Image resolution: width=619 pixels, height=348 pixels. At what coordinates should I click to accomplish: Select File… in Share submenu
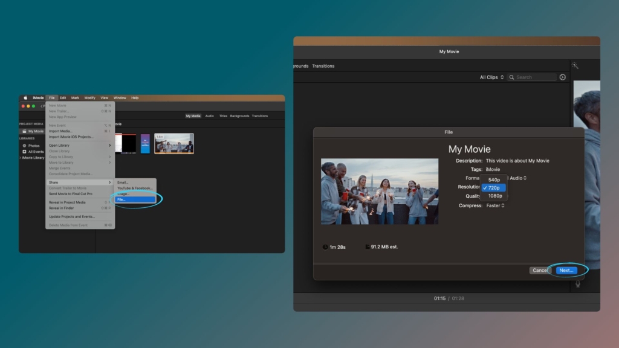click(135, 199)
